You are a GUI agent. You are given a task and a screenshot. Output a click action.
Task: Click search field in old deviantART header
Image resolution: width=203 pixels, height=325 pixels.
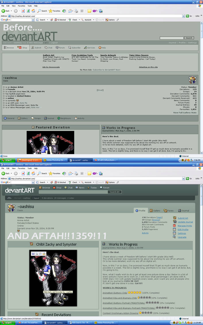pyautogui.click(x=171, y=38)
